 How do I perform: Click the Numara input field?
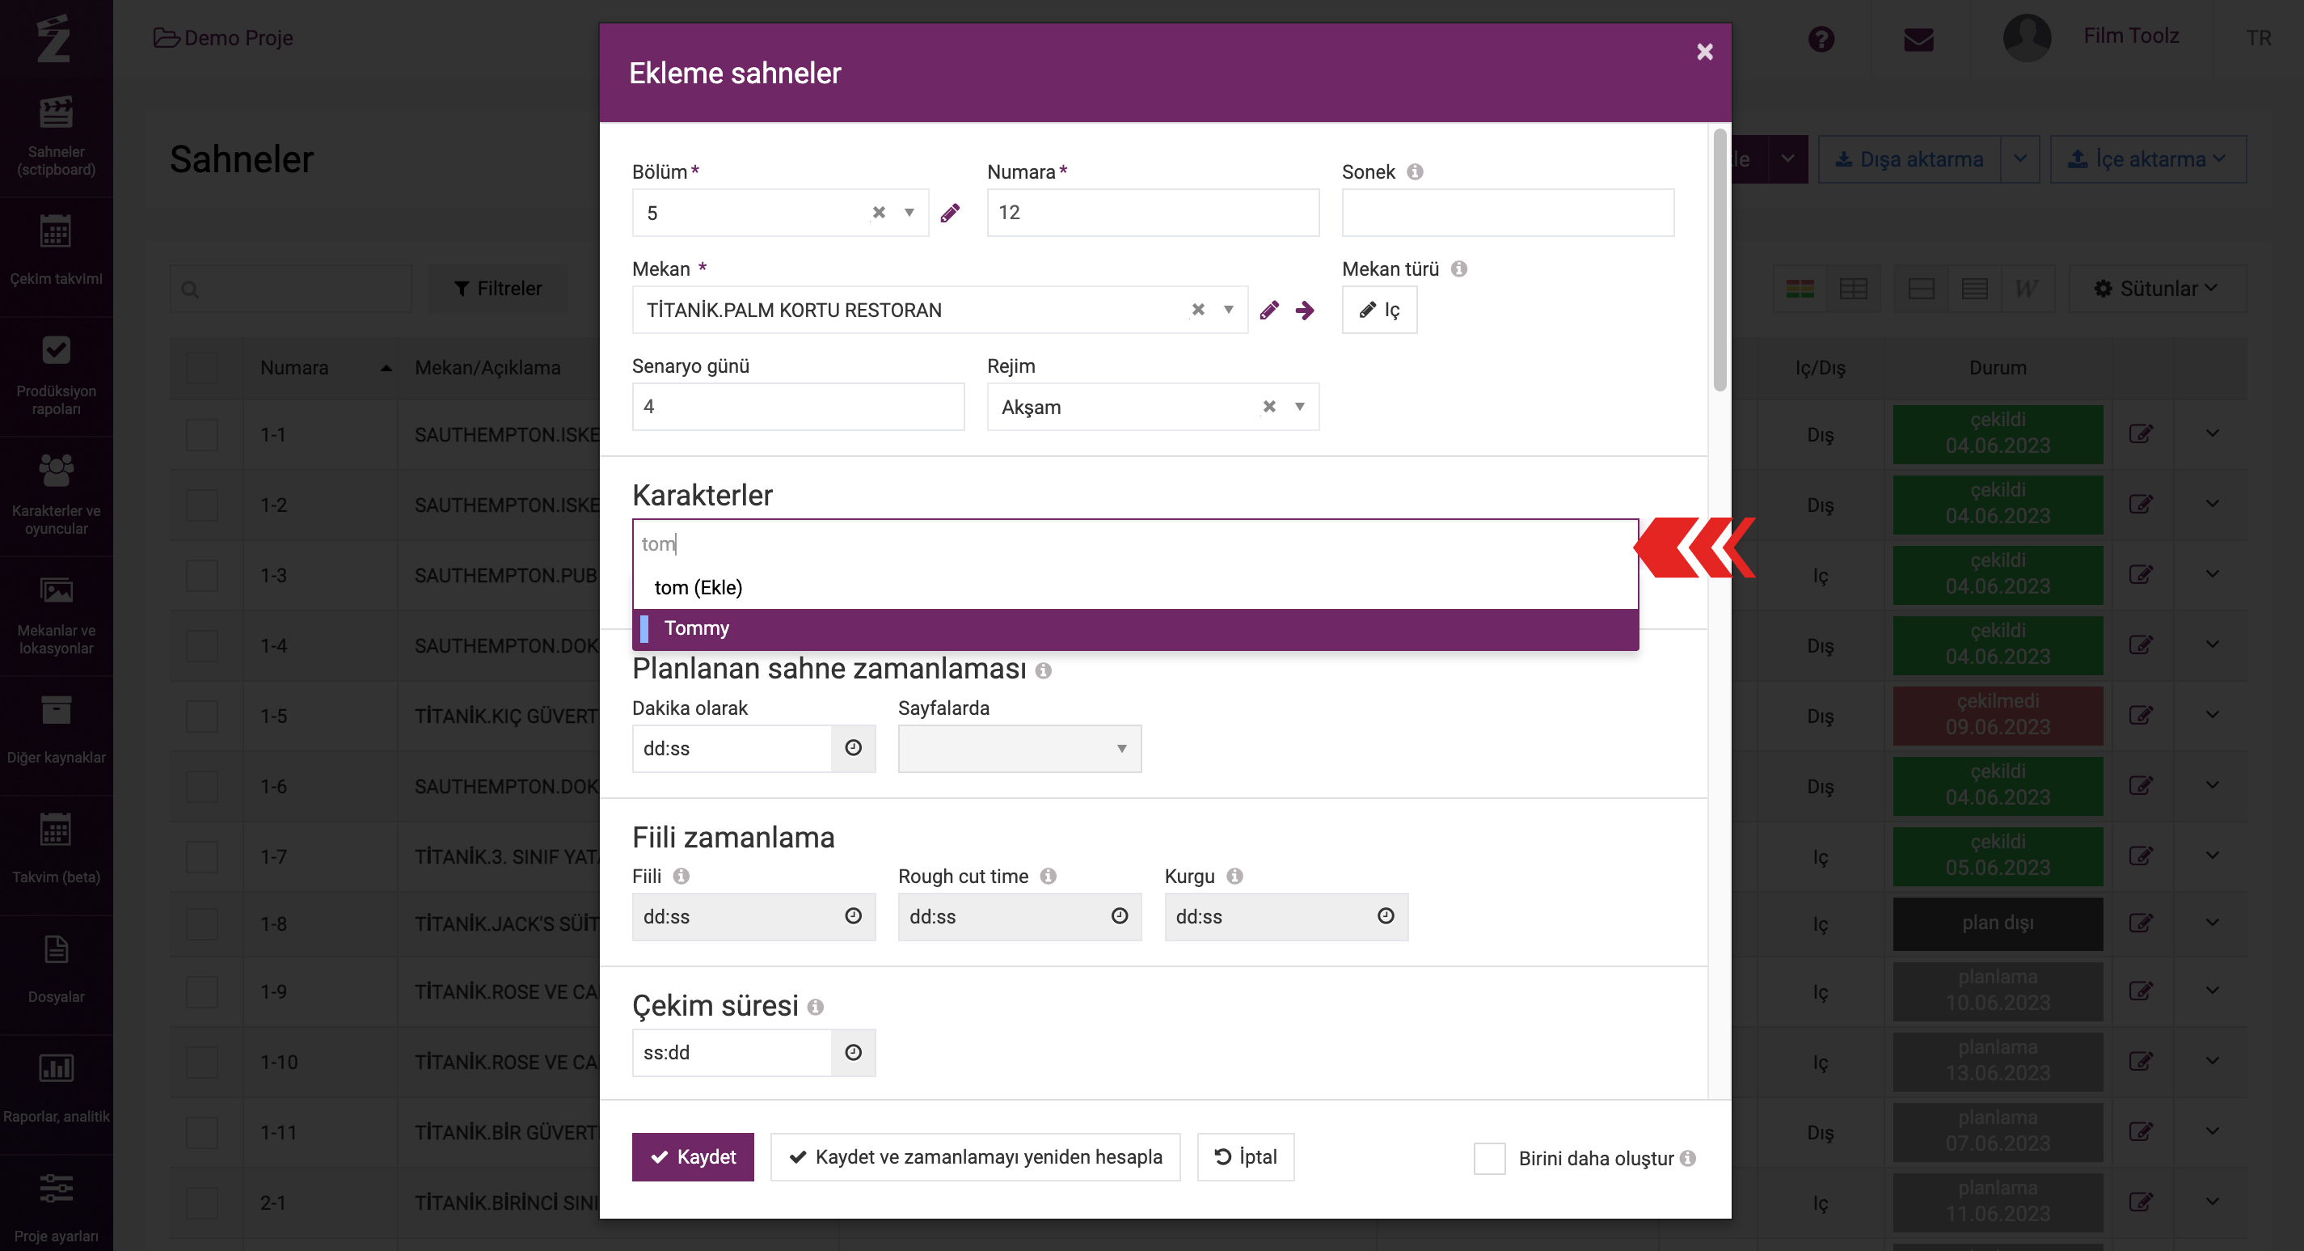pos(1152,213)
